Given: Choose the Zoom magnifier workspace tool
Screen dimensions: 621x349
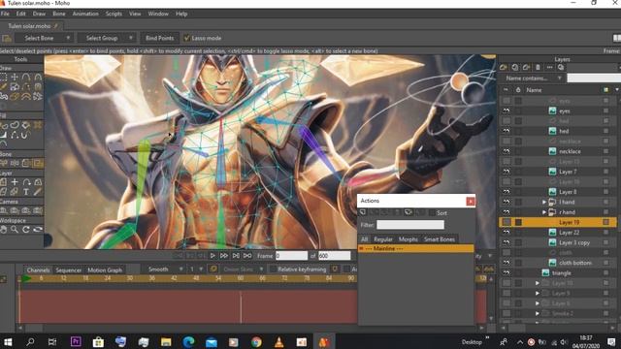Looking at the screenshot, I should (15, 230).
